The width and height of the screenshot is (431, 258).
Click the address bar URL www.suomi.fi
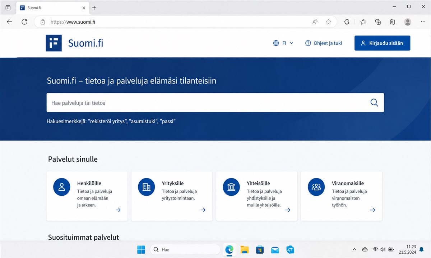point(73,22)
